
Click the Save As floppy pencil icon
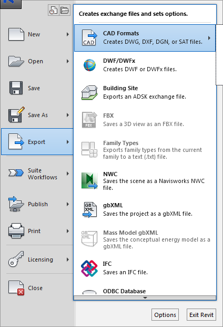[x=16, y=114]
